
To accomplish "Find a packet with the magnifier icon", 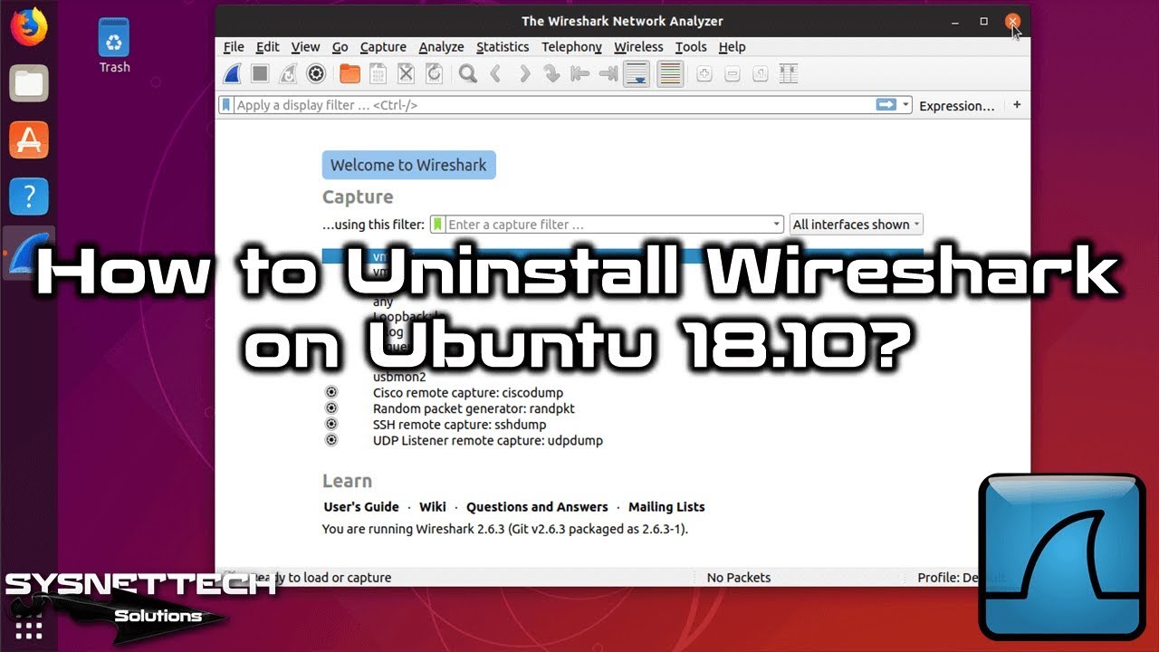I will pyautogui.click(x=467, y=73).
